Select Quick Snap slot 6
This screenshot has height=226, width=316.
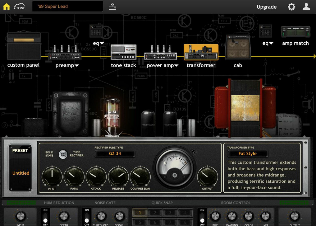click(155, 222)
